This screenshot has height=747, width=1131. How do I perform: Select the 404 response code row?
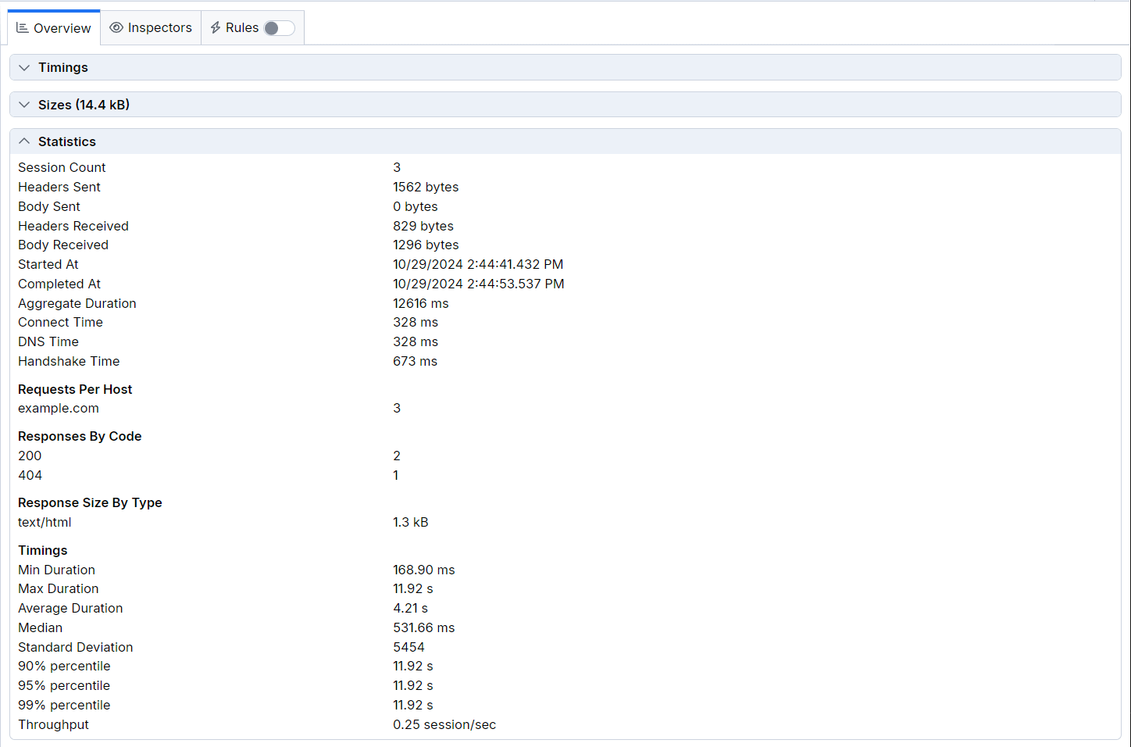[565, 475]
